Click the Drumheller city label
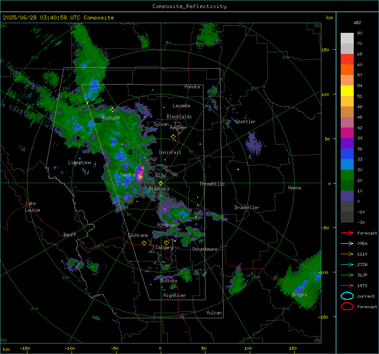Screen dimensions: 379x354 pyautogui.click(x=247, y=208)
